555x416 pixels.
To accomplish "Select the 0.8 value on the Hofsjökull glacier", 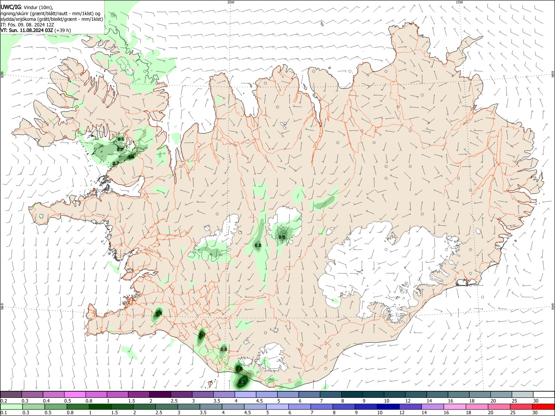I will click(x=282, y=237).
